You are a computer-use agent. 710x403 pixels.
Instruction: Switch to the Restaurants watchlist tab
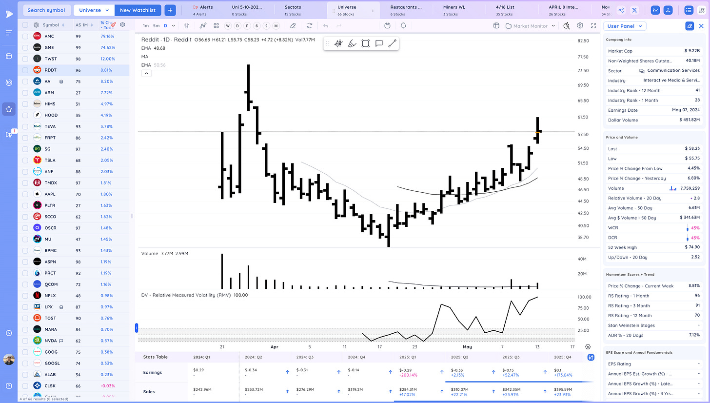pyautogui.click(x=407, y=10)
